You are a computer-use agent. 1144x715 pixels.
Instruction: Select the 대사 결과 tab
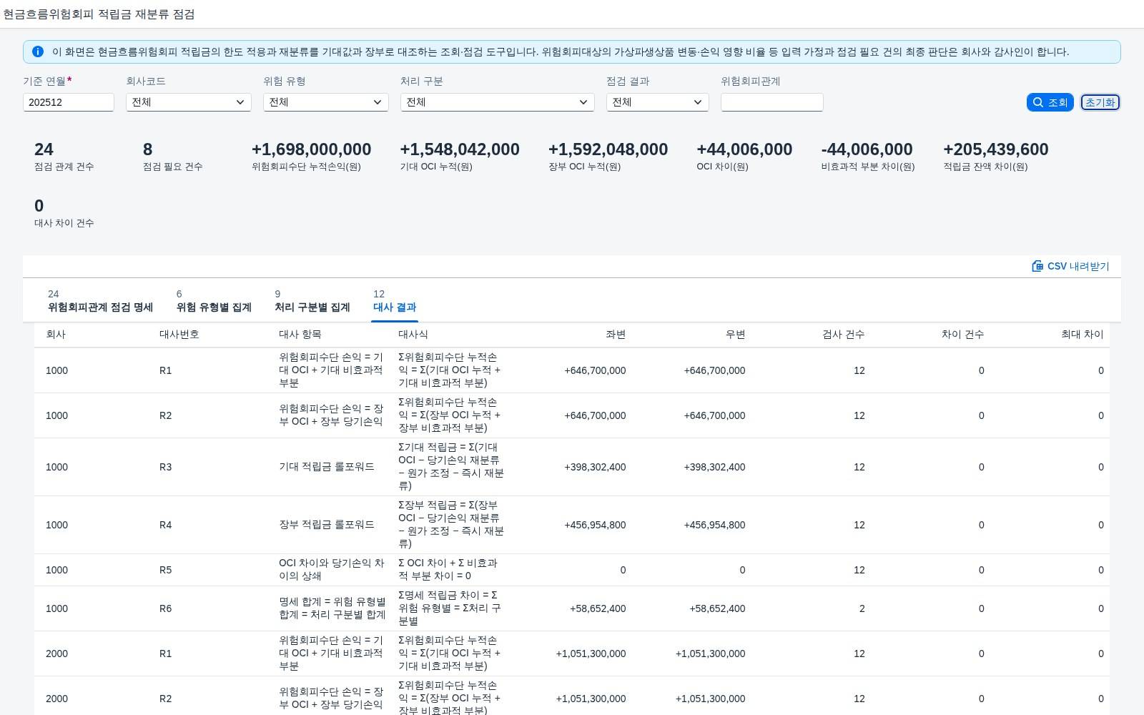[395, 301]
